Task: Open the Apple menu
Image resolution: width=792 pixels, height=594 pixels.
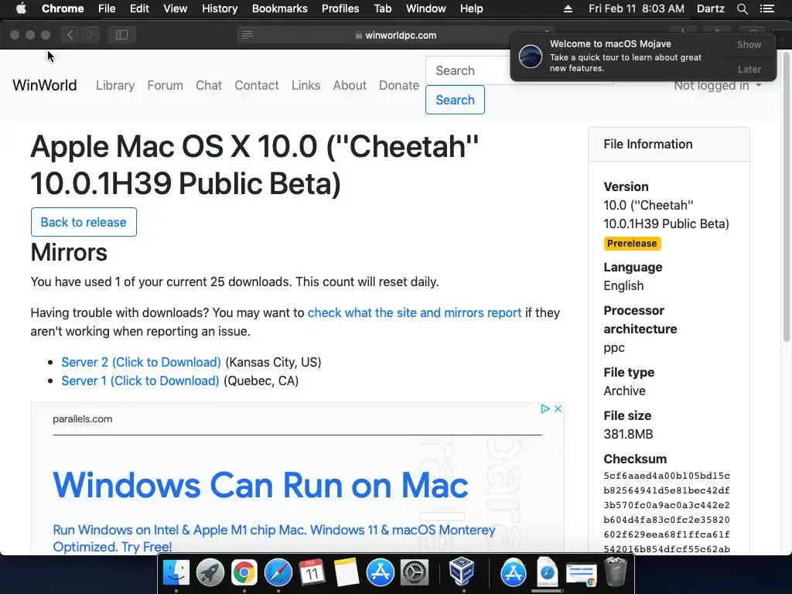Action: coord(21,9)
